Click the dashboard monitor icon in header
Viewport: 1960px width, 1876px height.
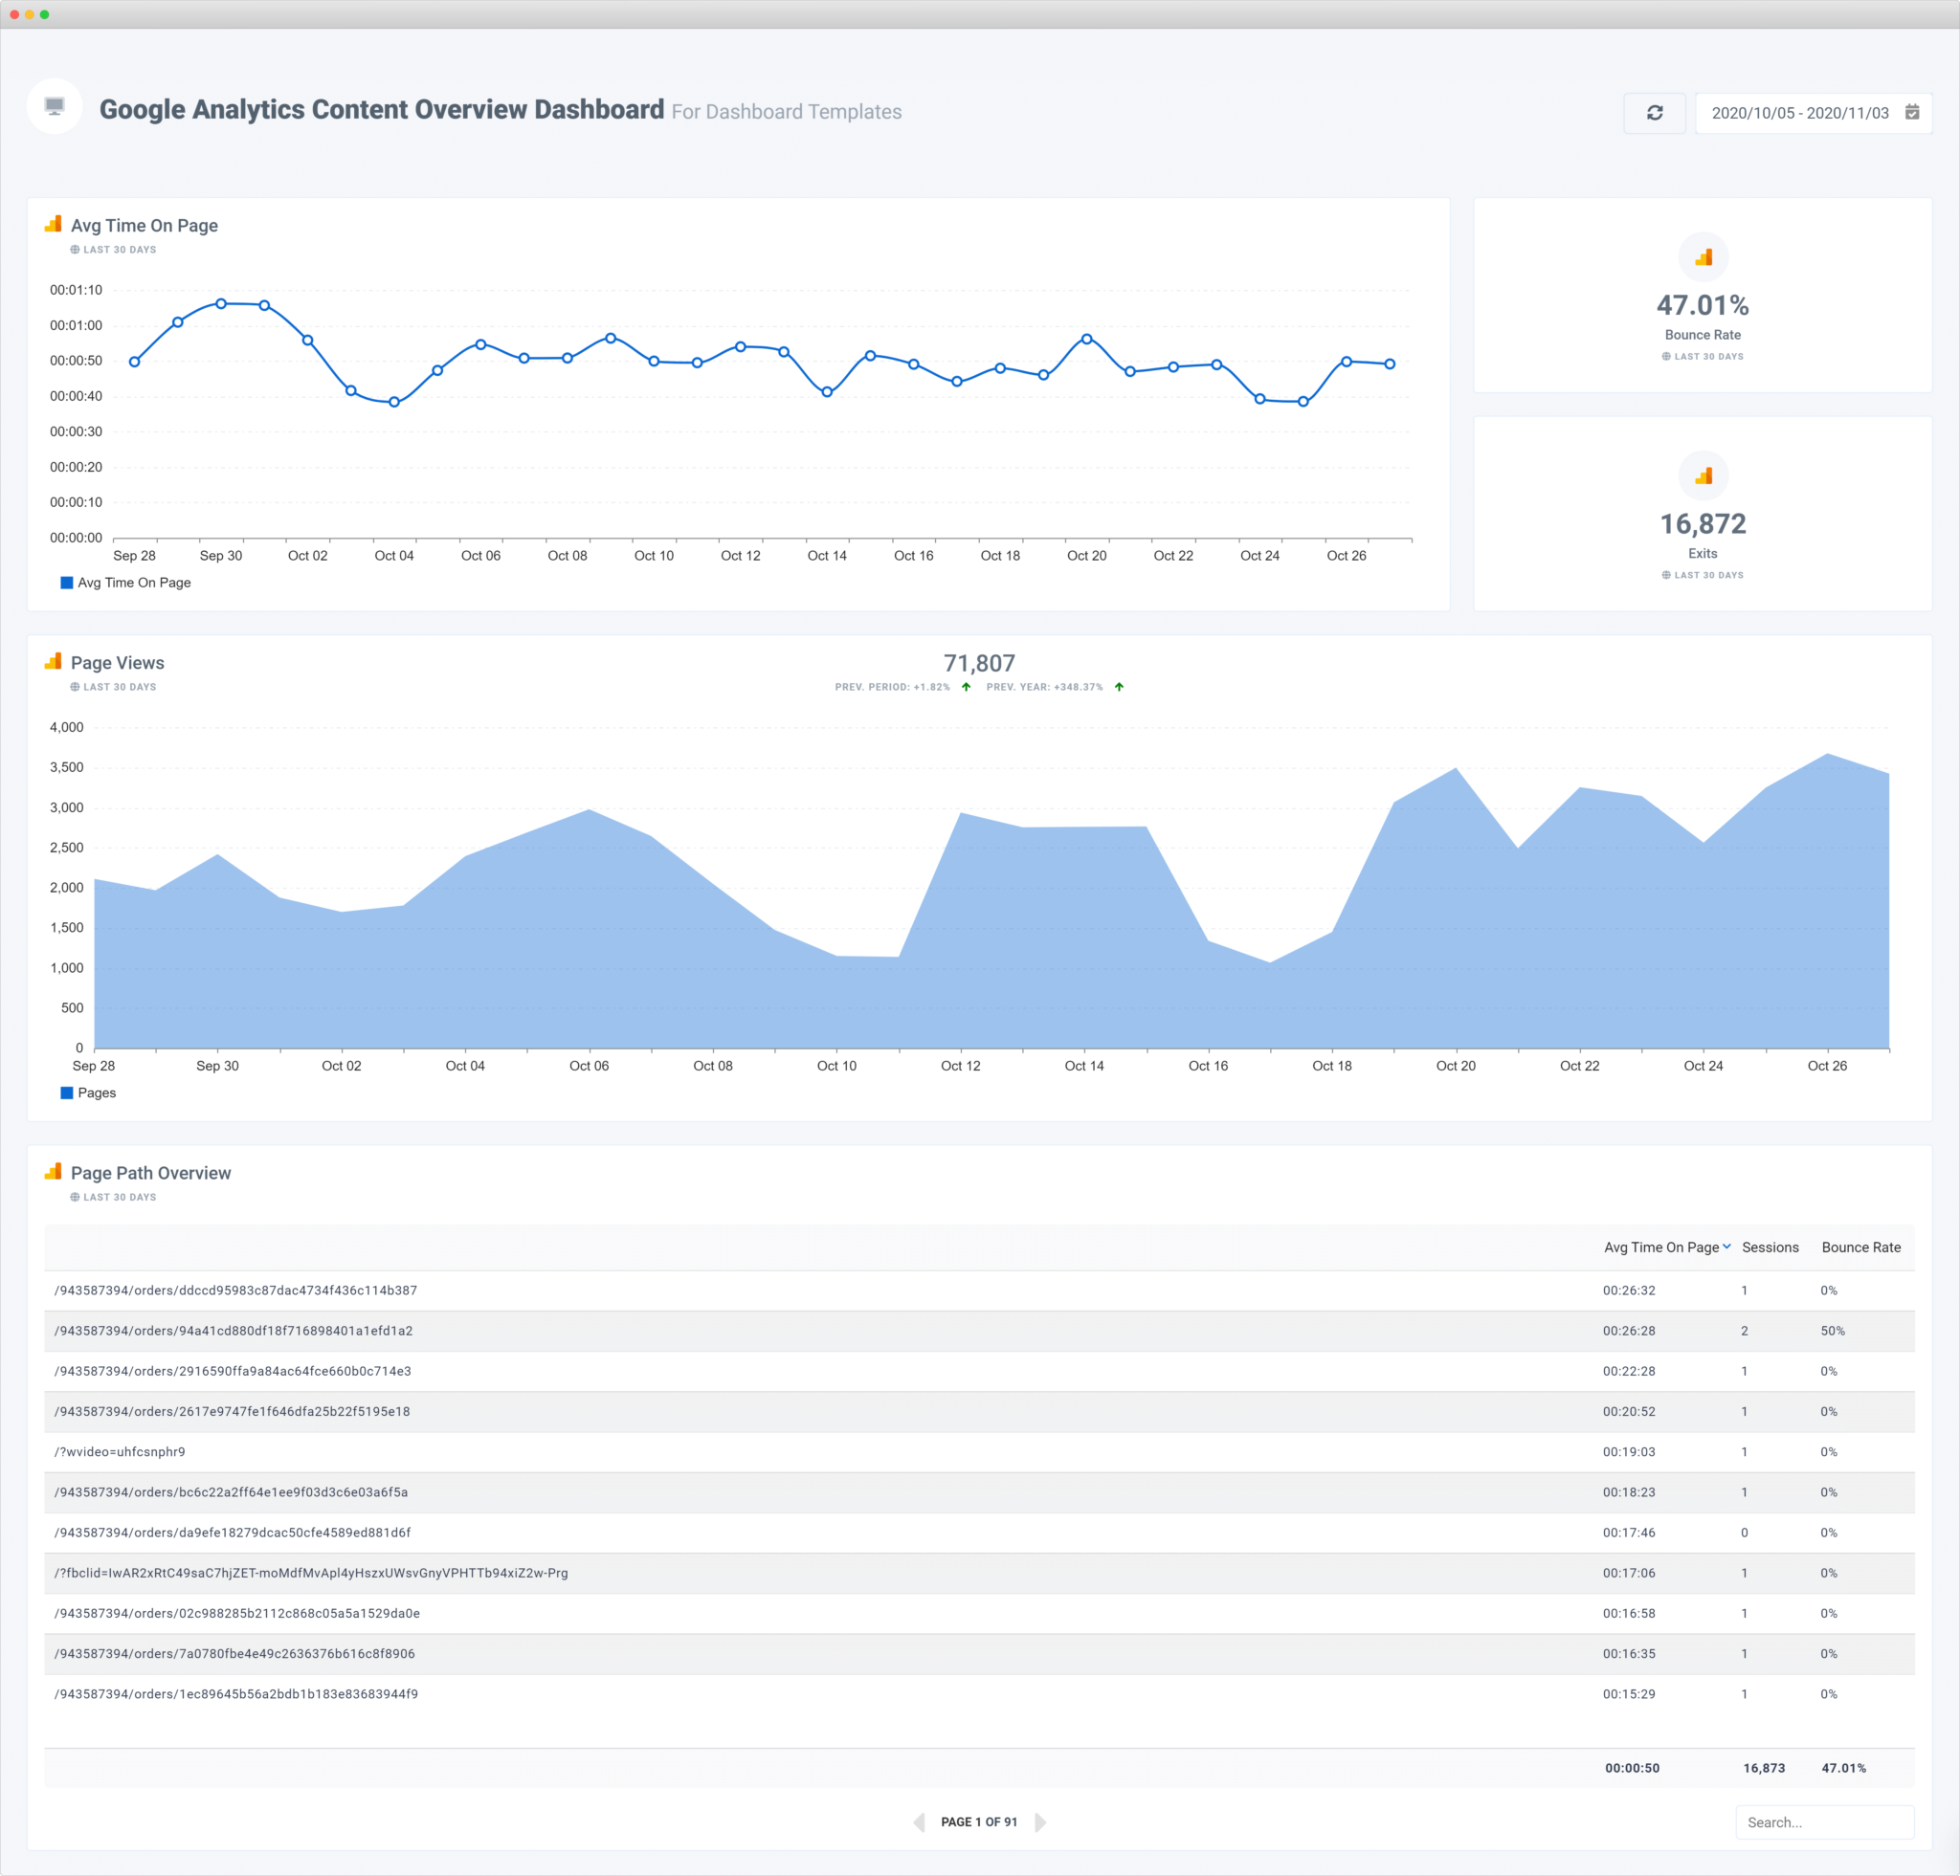tap(55, 106)
